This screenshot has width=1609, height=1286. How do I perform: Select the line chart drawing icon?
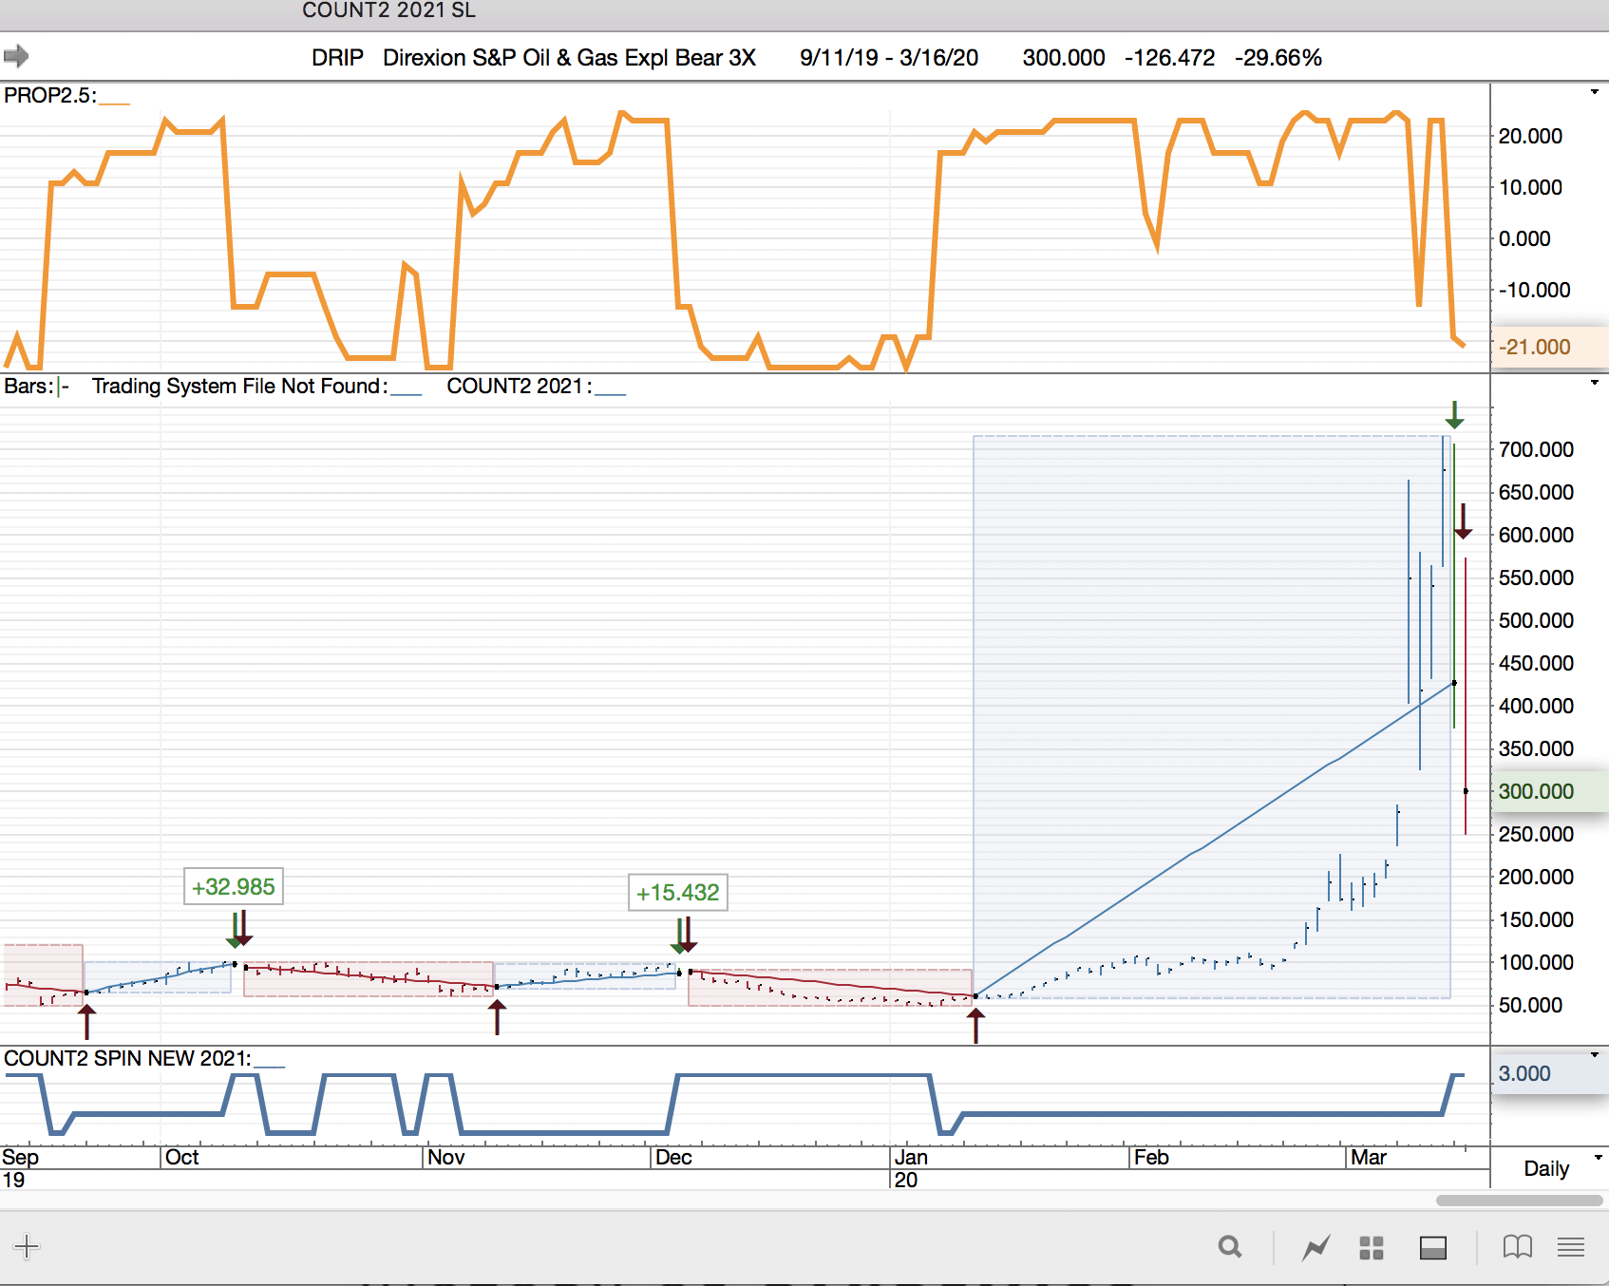(x=1316, y=1247)
